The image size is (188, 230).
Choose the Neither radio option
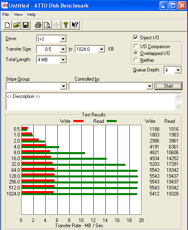pos(136,60)
